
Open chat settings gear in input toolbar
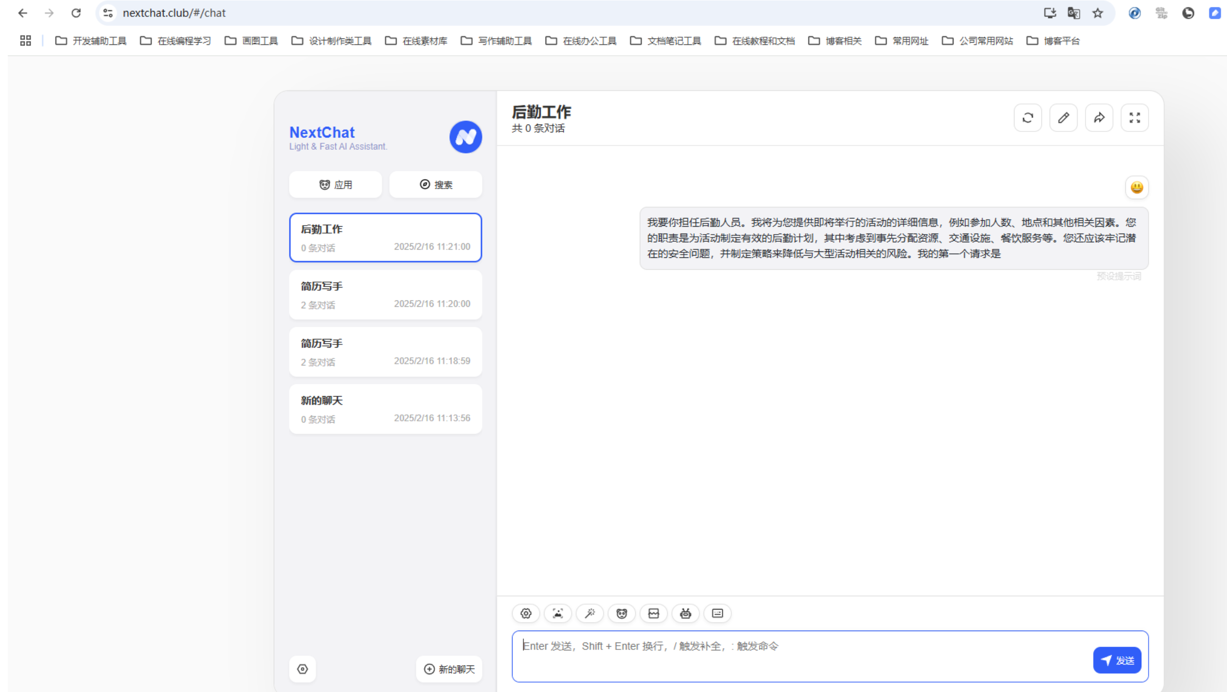(525, 613)
